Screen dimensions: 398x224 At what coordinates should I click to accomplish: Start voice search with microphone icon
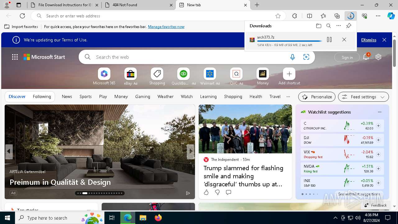[x=292, y=57]
